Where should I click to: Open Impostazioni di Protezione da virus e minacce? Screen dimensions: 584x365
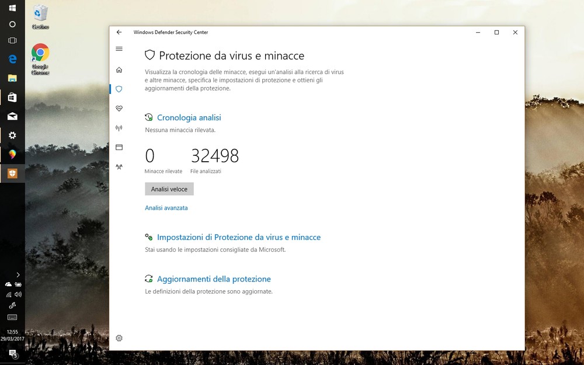[x=239, y=237]
